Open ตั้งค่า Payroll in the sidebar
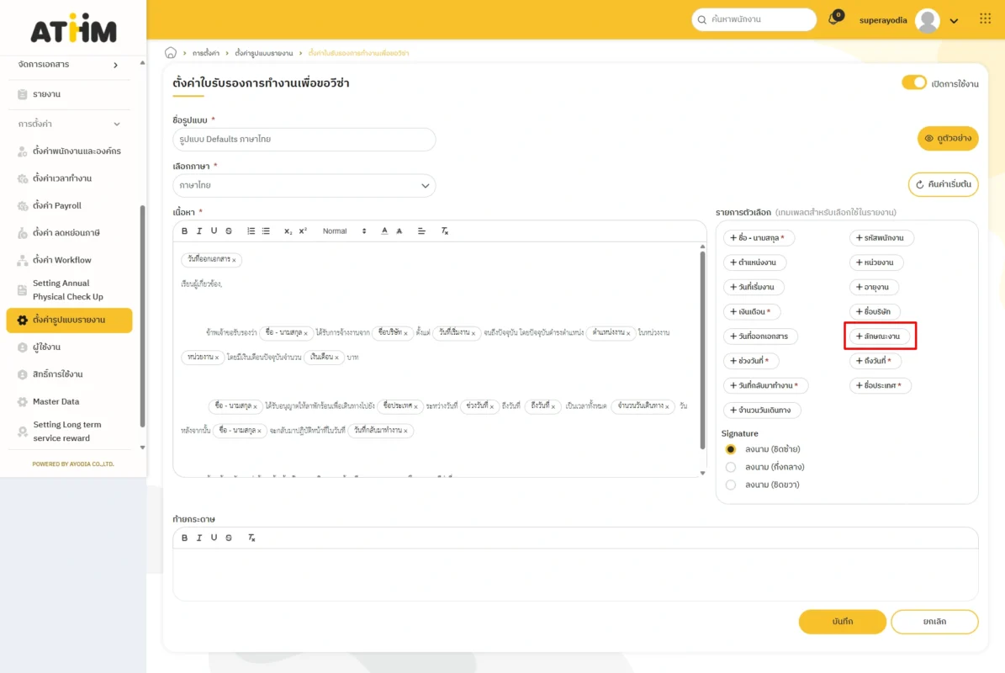Viewport: 1005px width, 673px height. click(57, 205)
